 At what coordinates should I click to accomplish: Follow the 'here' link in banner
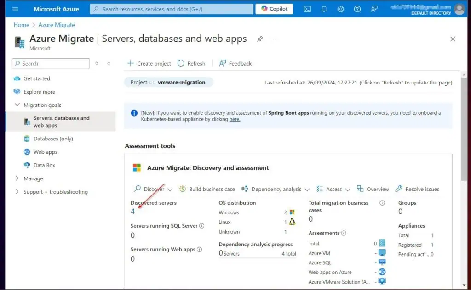[x=235, y=119]
